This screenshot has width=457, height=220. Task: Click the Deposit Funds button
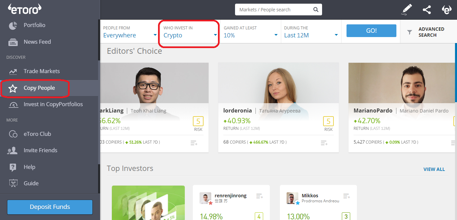pos(50,207)
